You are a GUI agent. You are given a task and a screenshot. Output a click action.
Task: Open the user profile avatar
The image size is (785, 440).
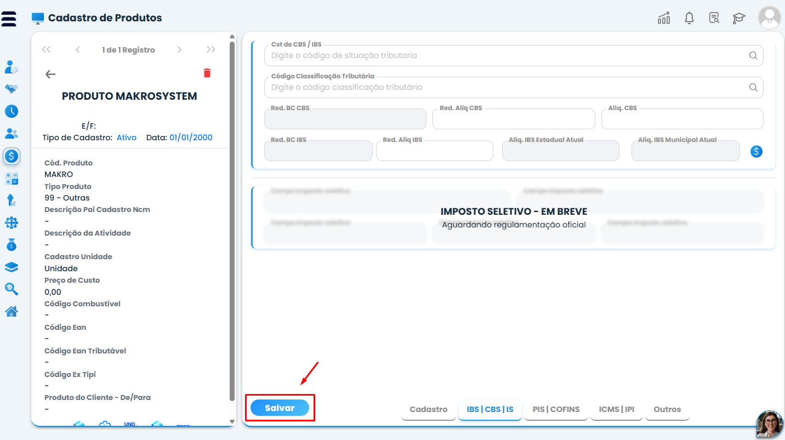(x=770, y=18)
